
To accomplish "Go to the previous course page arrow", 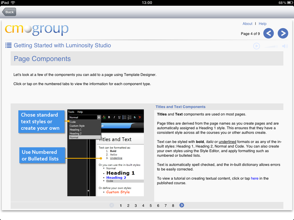I will coord(268,34).
